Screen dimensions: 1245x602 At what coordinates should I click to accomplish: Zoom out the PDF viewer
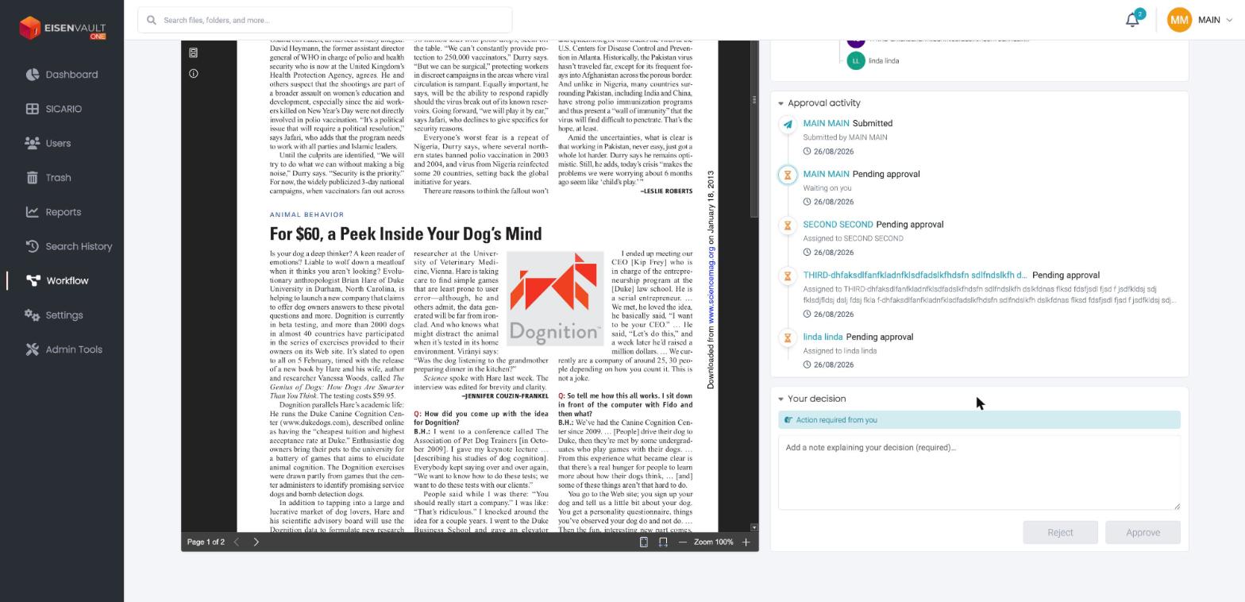[x=683, y=542]
